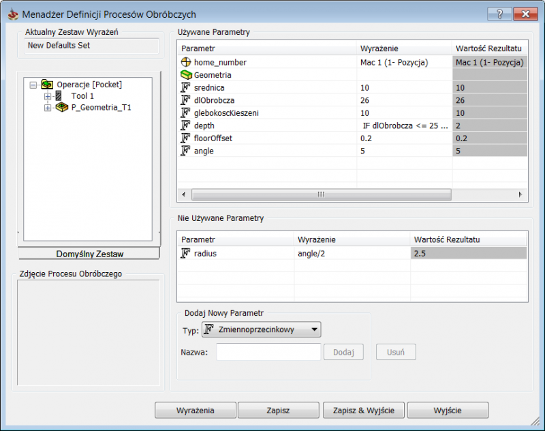
Task: Click the horizontal scrollbar in used parameters table
Action: [x=322, y=194]
